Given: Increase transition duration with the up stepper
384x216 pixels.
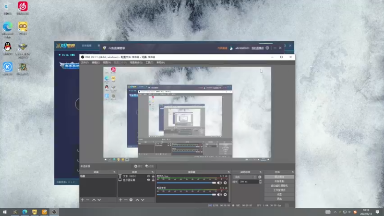Looking at the screenshot, I should 260,181.
